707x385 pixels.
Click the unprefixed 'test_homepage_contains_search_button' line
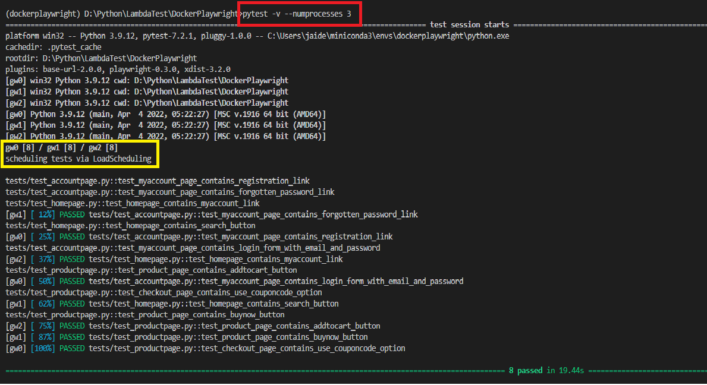pos(130,226)
